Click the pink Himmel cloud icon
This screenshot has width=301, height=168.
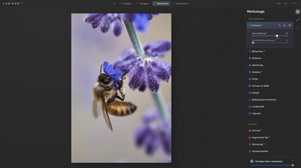(250, 131)
